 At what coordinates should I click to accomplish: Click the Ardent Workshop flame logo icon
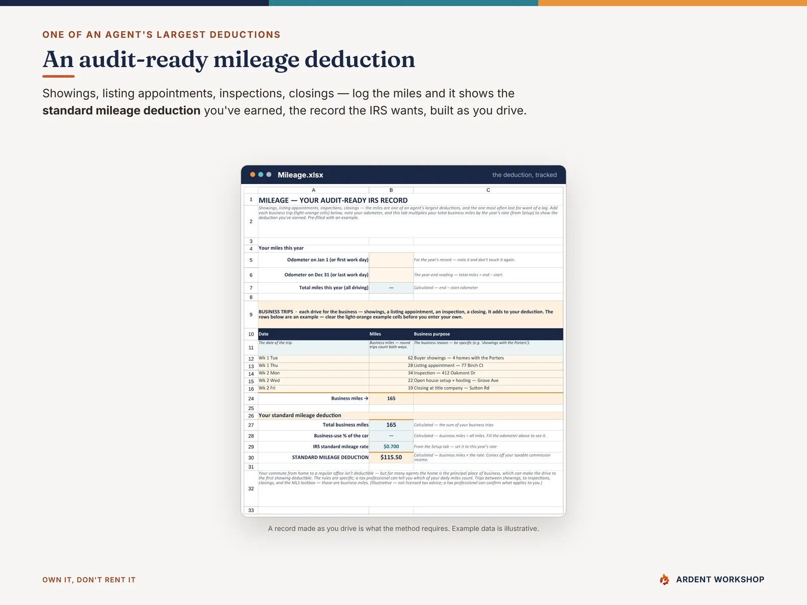point(664,579)
